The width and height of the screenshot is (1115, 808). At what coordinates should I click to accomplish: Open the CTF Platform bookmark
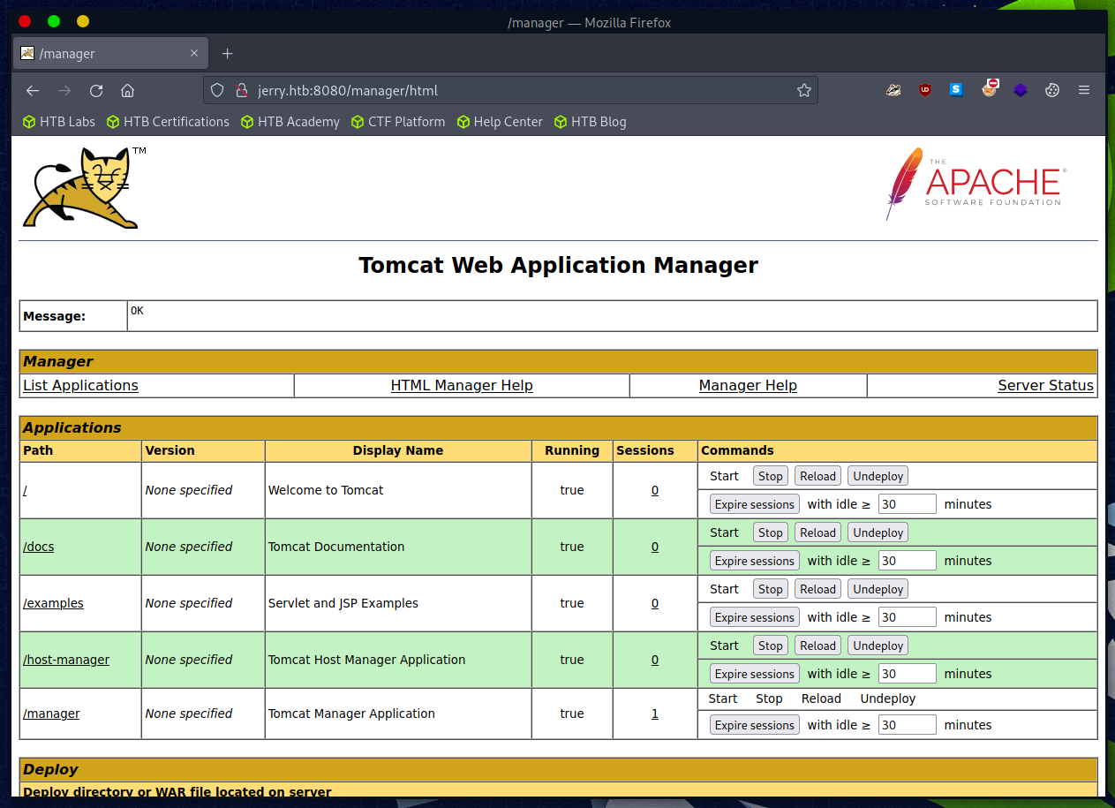[398, 122]
